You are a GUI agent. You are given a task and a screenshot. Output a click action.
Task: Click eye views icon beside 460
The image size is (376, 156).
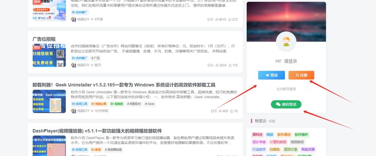220,111
